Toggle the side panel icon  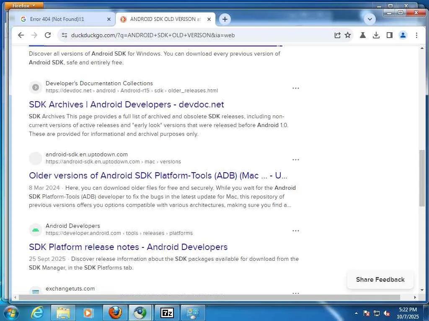(x=390, y=35)
